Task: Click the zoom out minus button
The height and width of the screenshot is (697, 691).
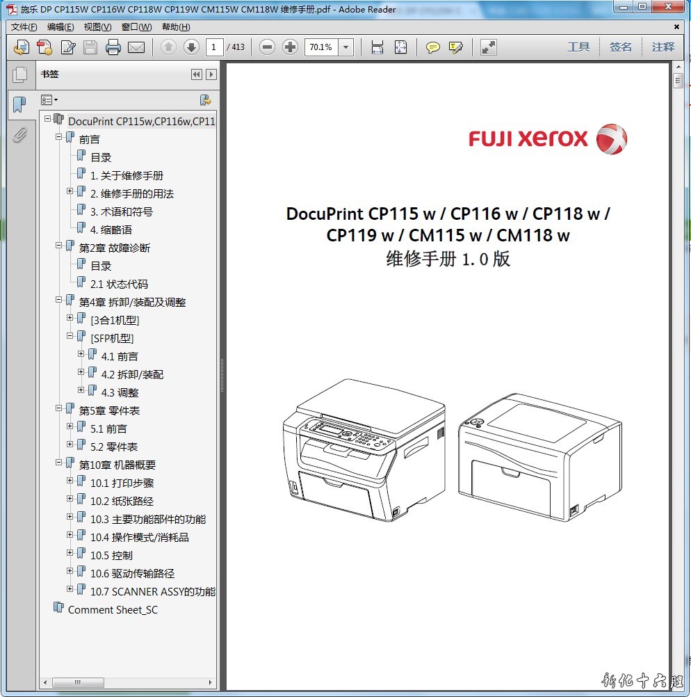Action: [x=268, y=47]
